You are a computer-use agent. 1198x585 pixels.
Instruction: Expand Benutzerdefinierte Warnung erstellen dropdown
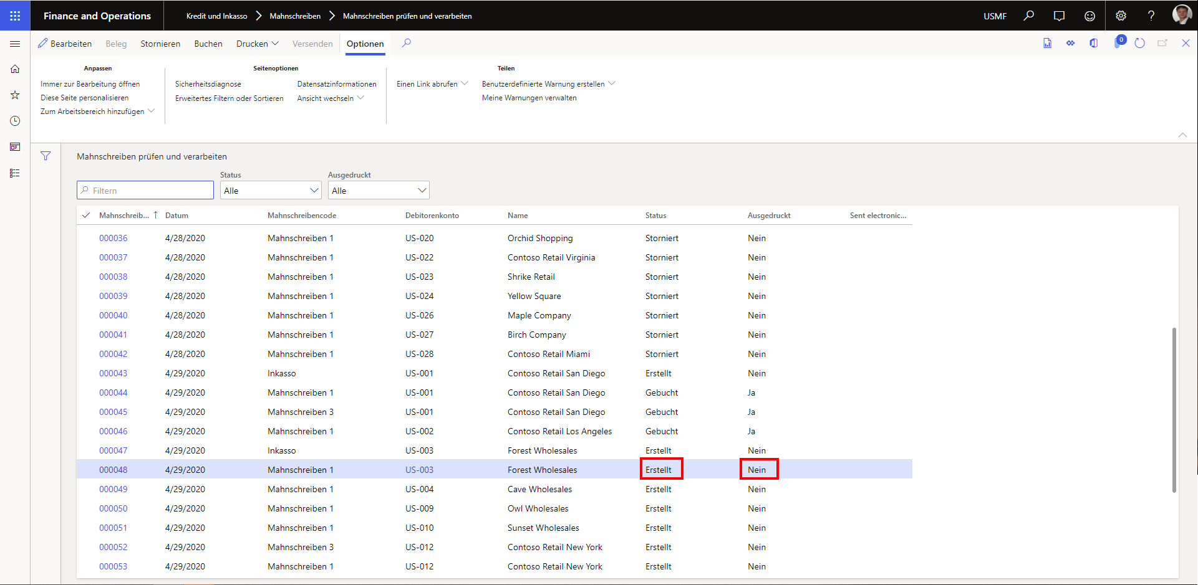pos(548,83)
